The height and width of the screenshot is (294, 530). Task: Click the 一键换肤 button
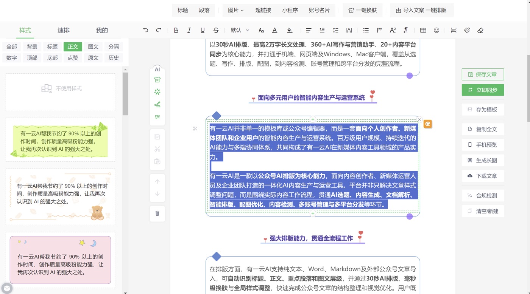[x=363, y=10]
